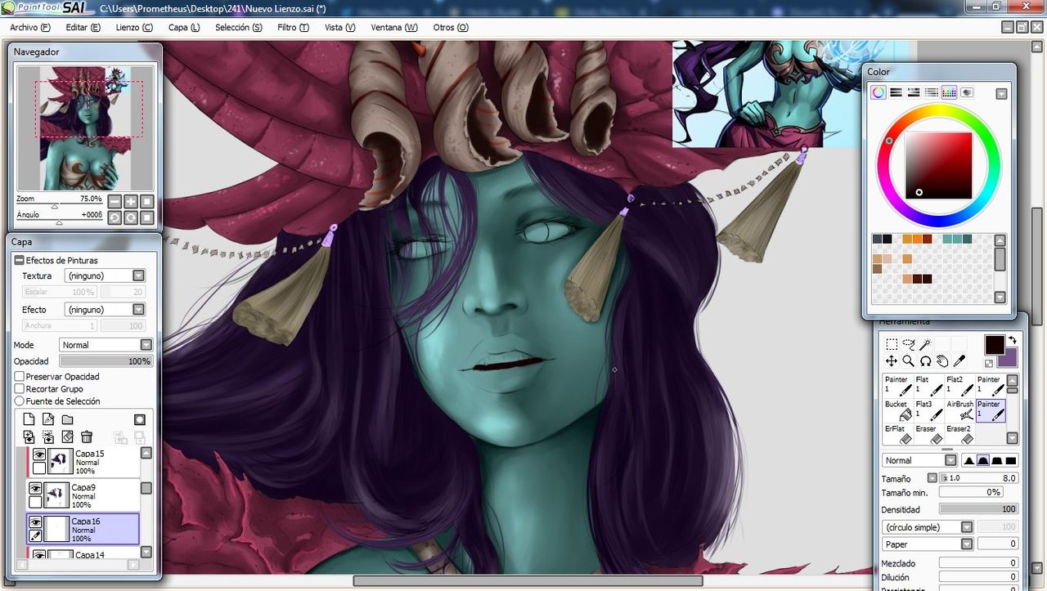Zoom in with navigator plus button
1047x591 pixels.
click(131, 201)
